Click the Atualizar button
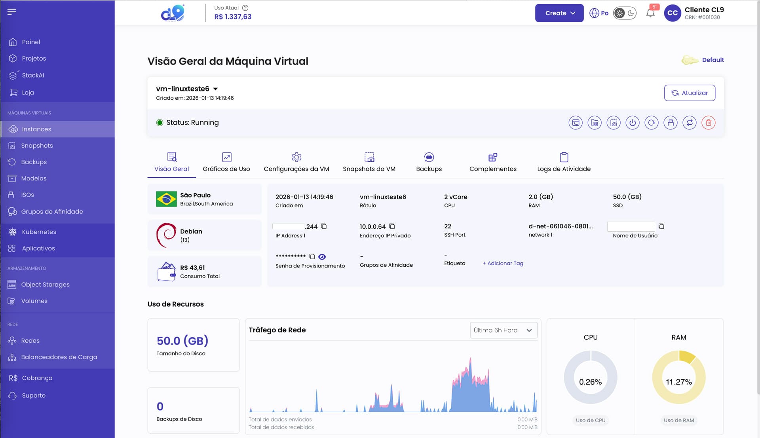The width and height of the screenshot is (760, 438). coord(689,93)
